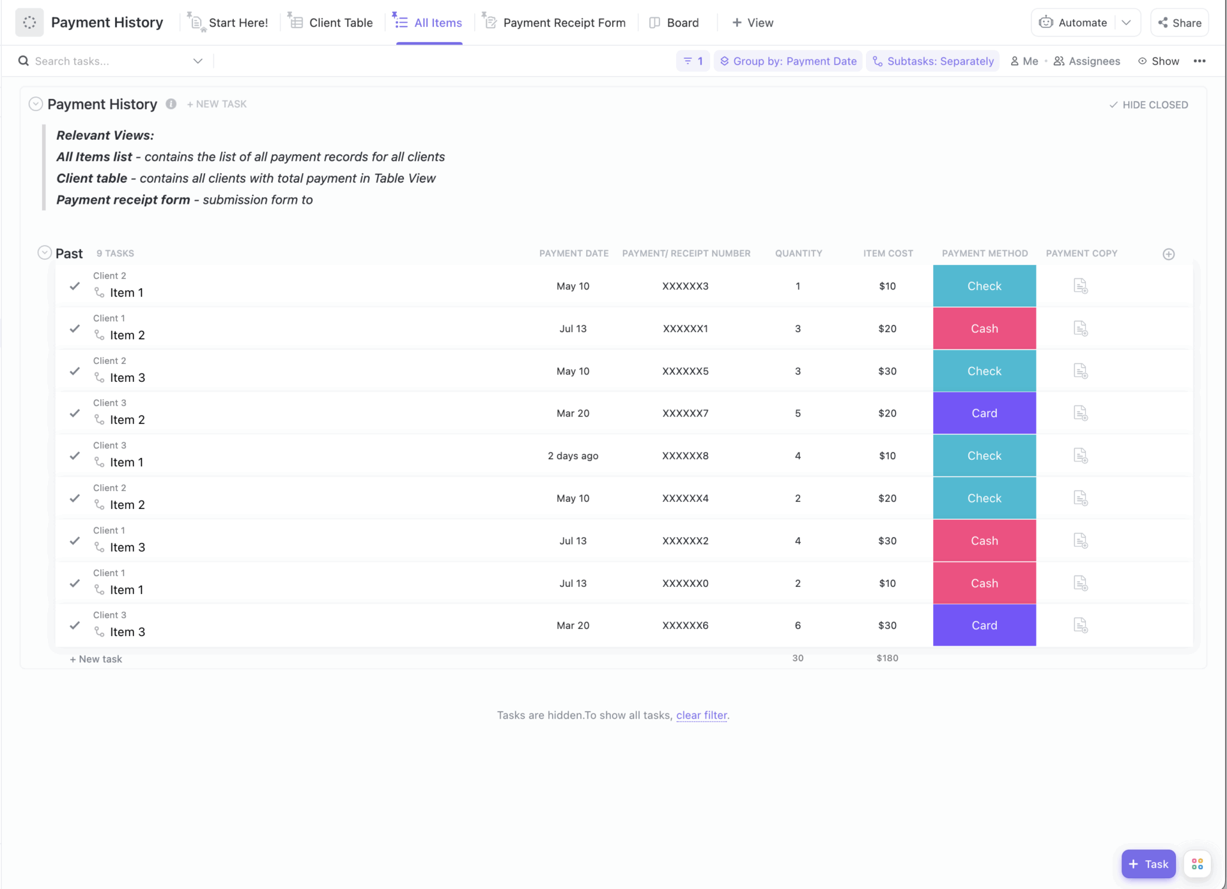This screenshot has width=1227, height=889.
Task: Click the status checkmark for Client 3 Item 3
Action: 74,625
